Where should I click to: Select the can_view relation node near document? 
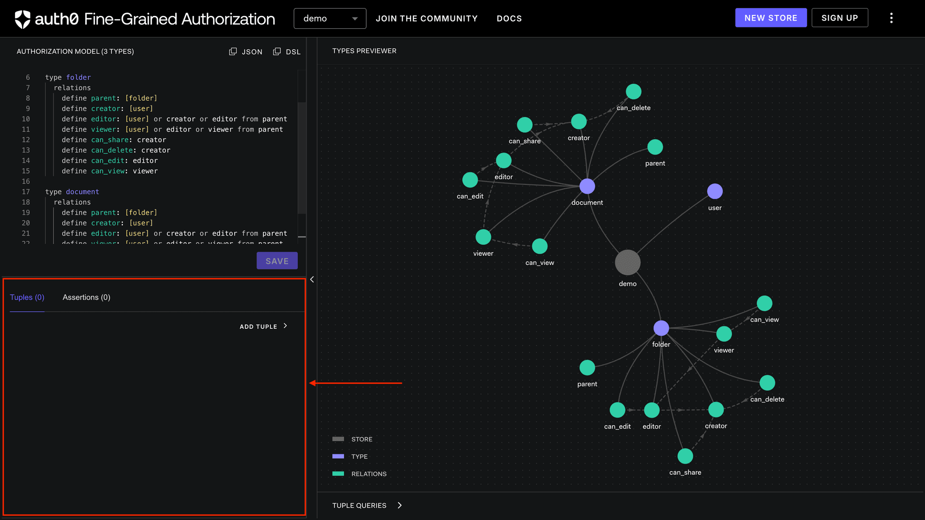pos(540,246)
